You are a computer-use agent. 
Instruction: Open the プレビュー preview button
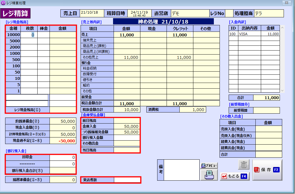tap(209, 166)
